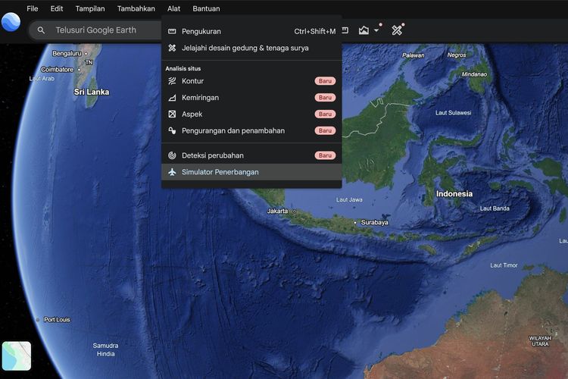The height and width of the screenshot is (379, 568).
Task: Click the ruler icon beside Pengukuran
Action: click(x=172, y=32)
